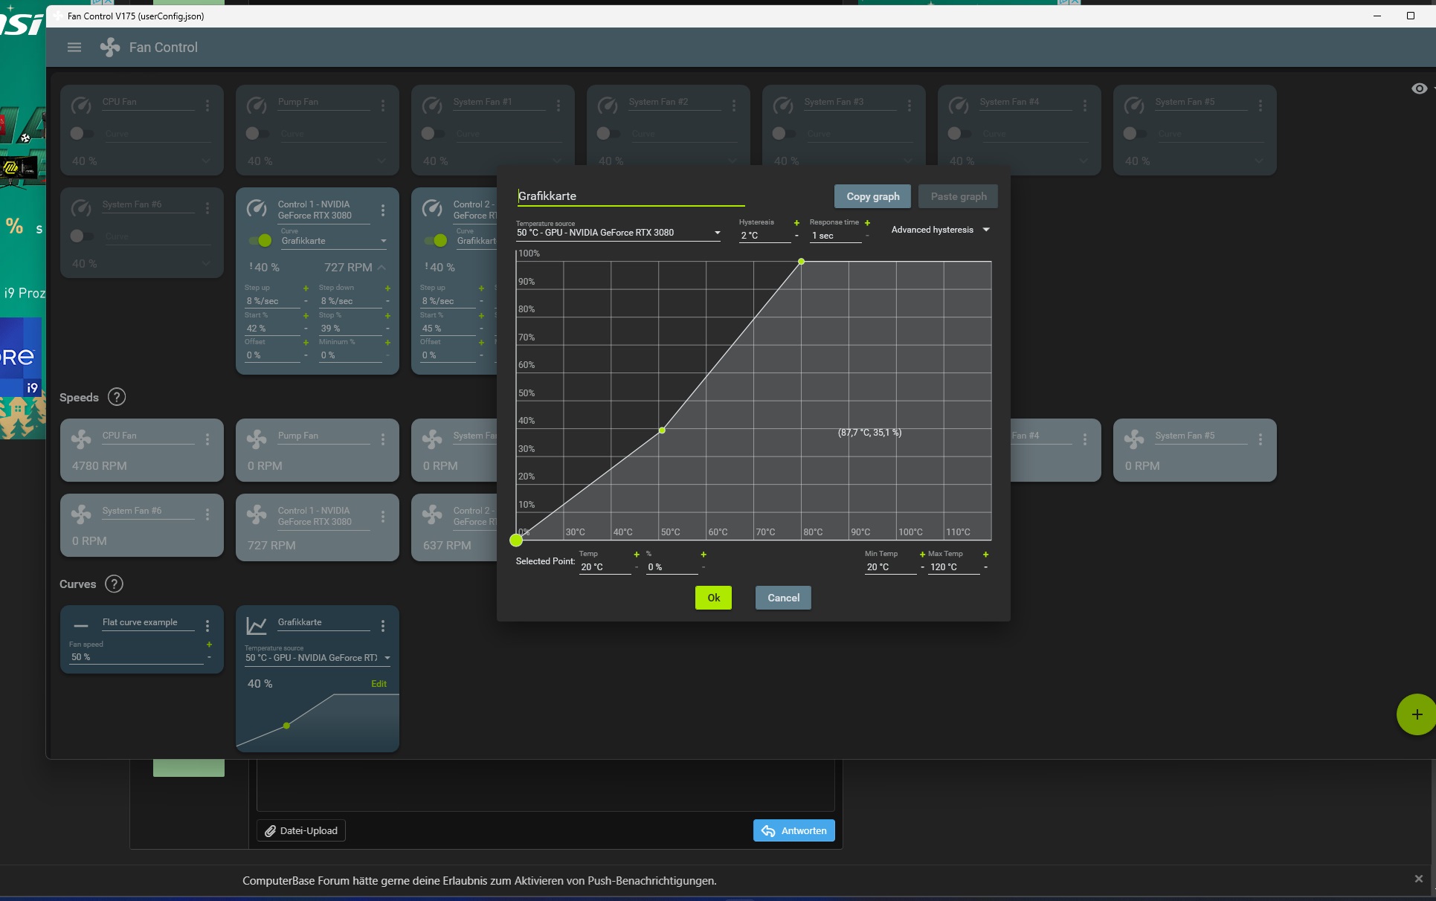This screenshot has height=901, width=1436.
Task: Confirm with the Ok button
Action: [713, 598]
